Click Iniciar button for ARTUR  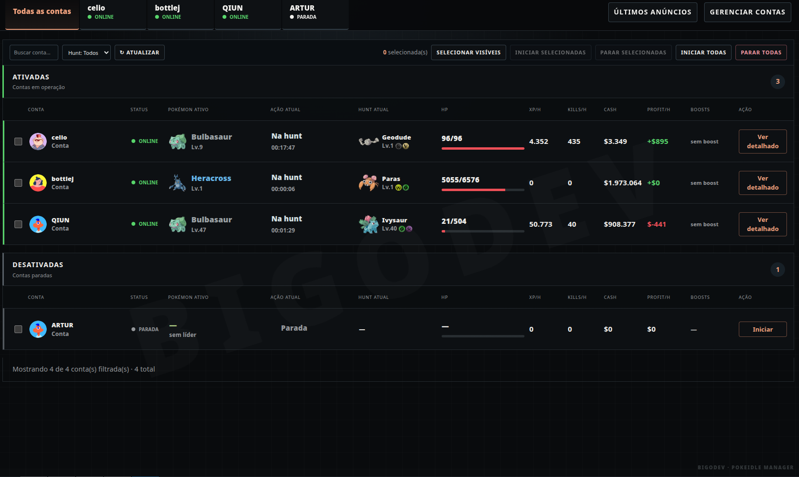(763, 329)
